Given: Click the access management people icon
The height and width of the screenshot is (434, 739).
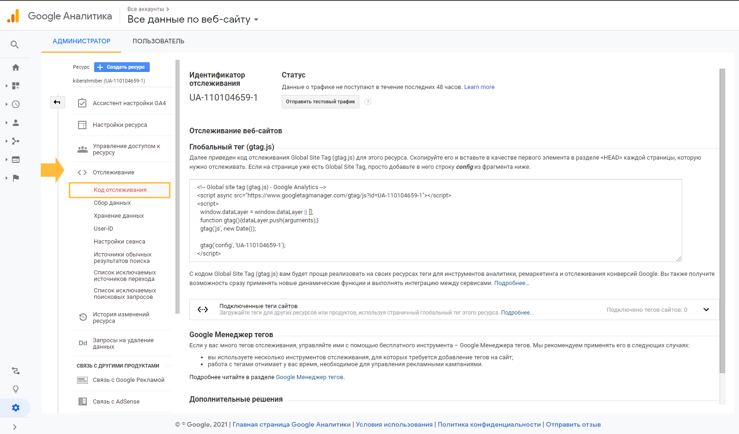Looking at the screenshot, I should pyautogui.click(x=82, y=149).
